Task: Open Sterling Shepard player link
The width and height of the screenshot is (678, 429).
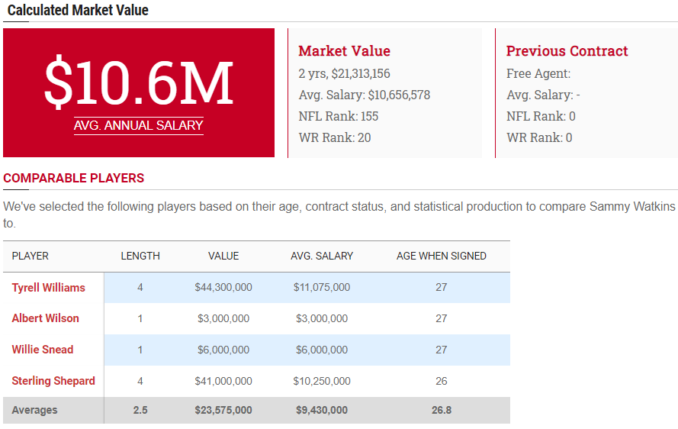Action: (53, 381)
